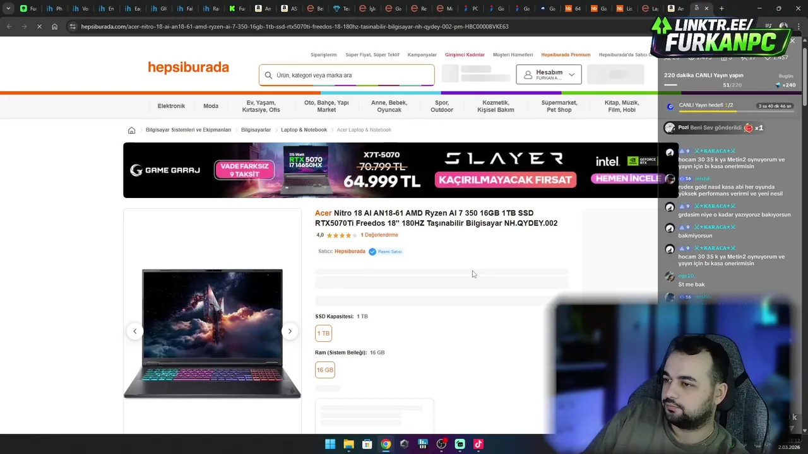Click the Acer Nitro laptop product image
The image size is (808, 454).
[212, 334]
